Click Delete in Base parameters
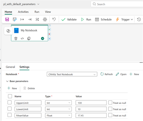143x121 pixels. [x=29, y=88]
